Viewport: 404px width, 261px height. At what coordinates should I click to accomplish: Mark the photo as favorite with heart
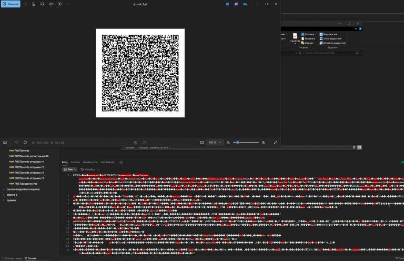tap(16, 143)
